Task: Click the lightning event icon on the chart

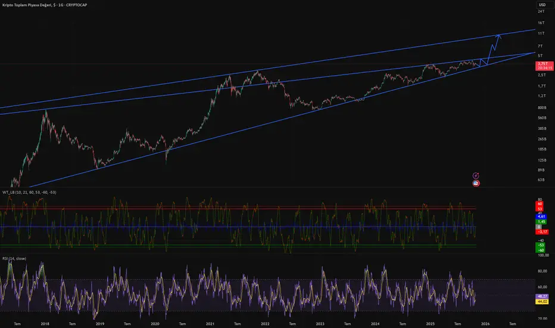Action: point(476,175)
